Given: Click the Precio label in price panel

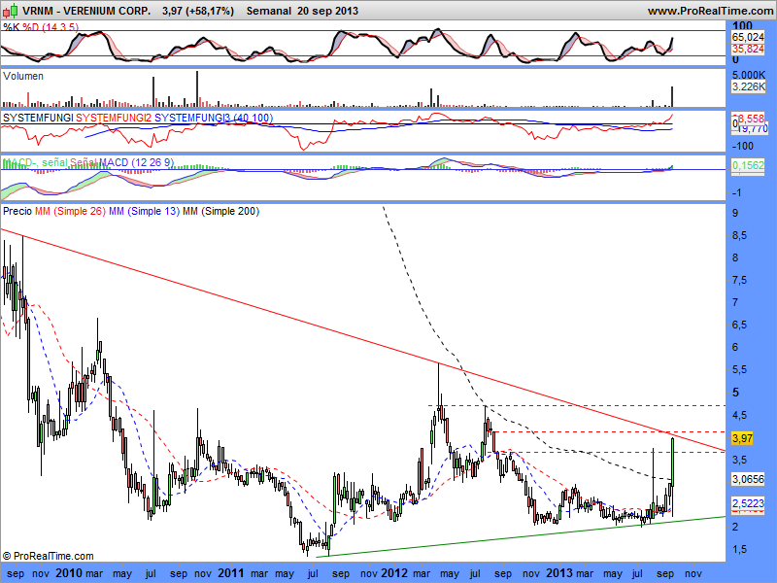Looking at the screenshot, I should pos(17,211).
